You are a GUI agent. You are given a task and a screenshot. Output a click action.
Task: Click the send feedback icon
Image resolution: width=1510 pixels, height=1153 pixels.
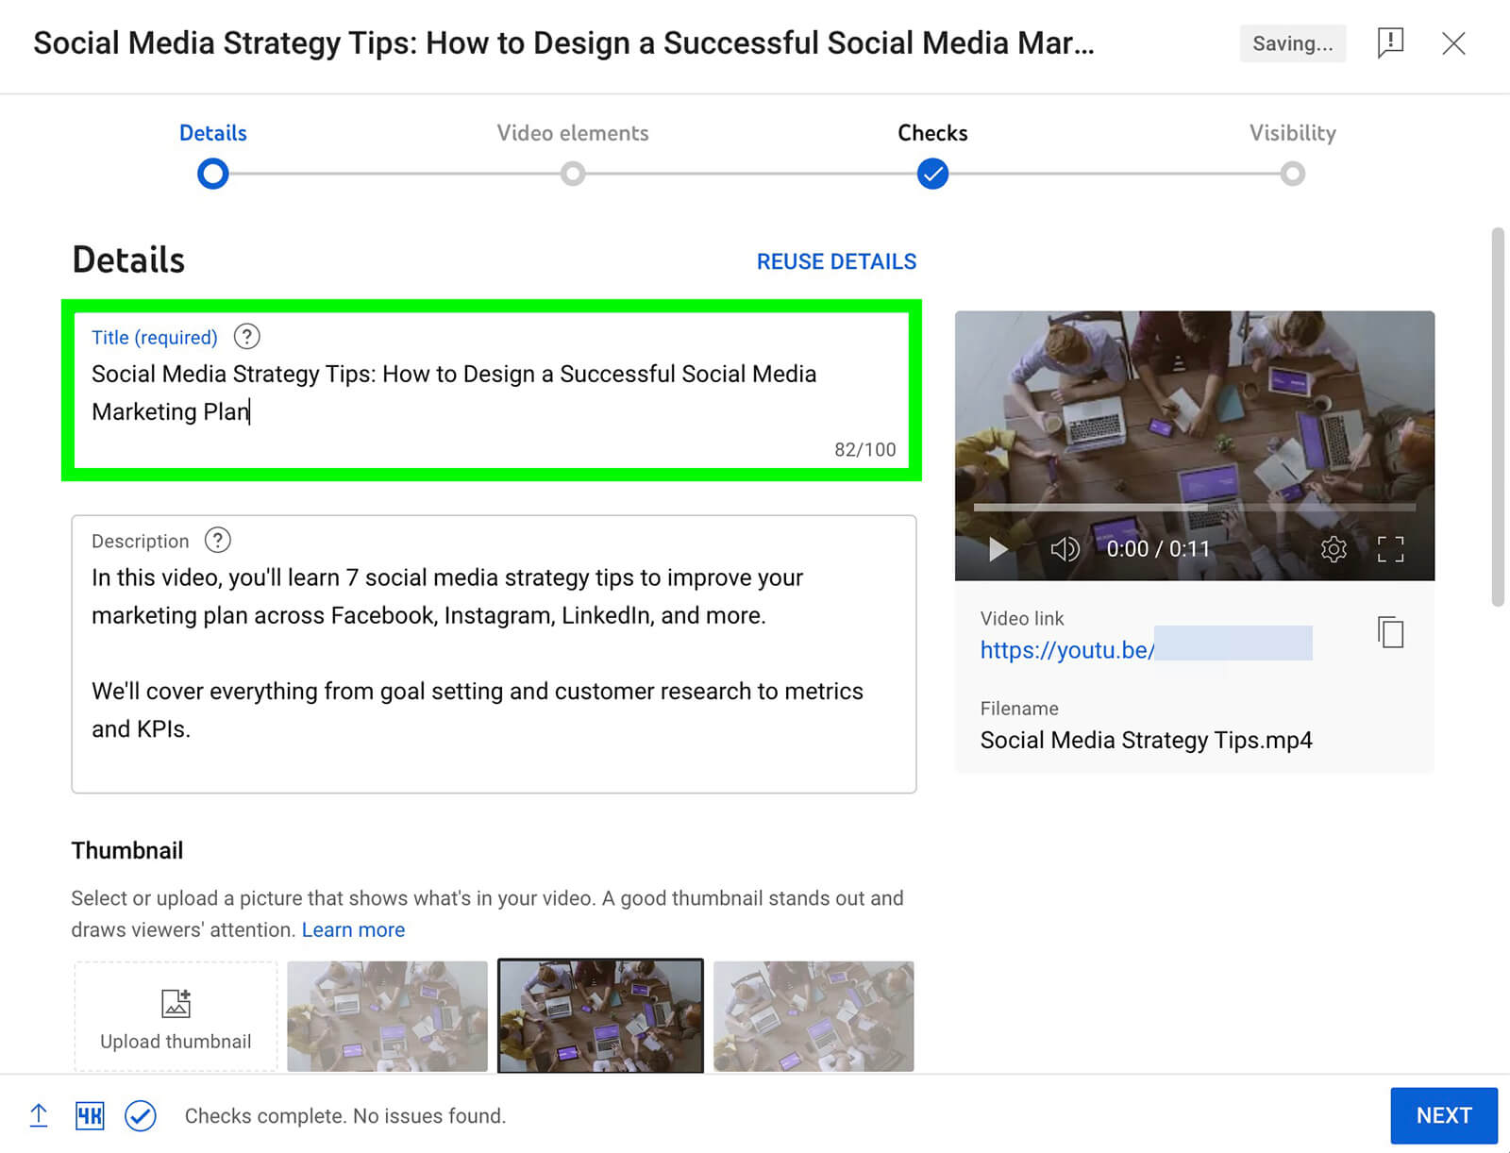(x=1390, y=43)
